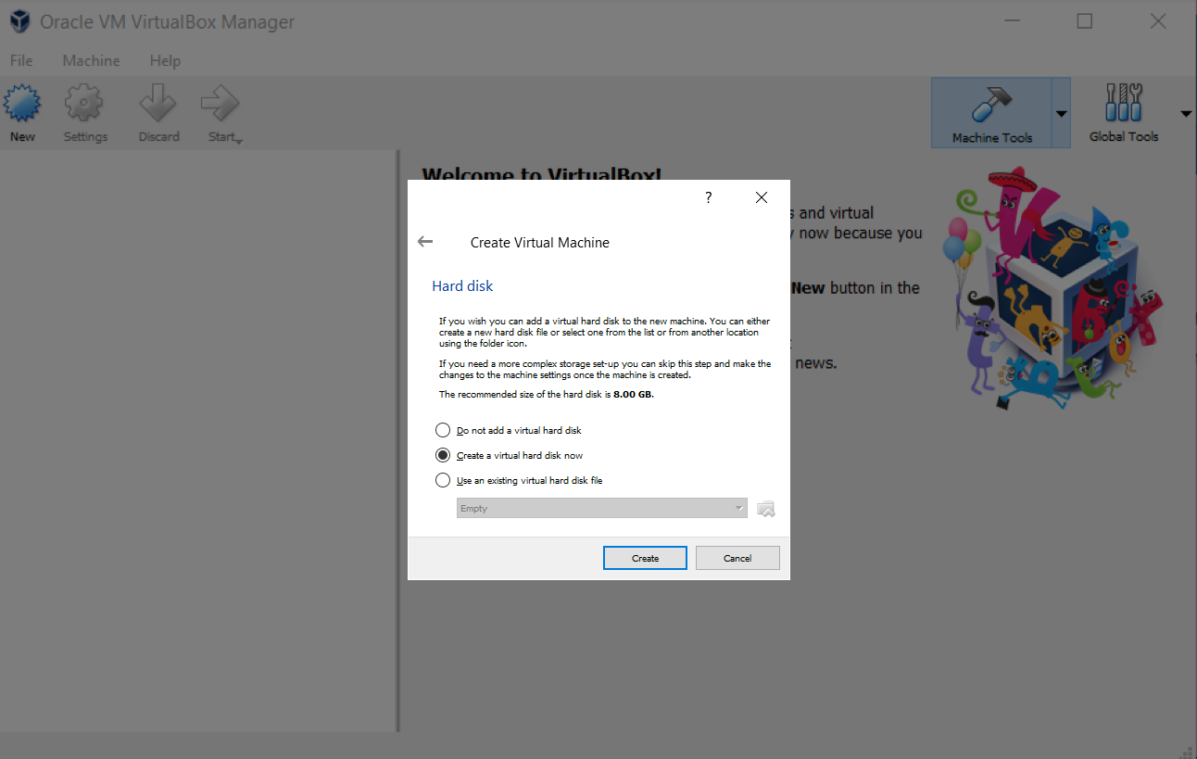The image size is (1197, 759).
Task: Click the Create button
Action: click(645, 558)
